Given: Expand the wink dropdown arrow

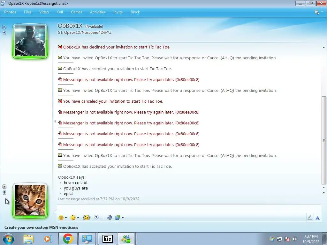Looking at the screenshot, I should coord(78,218).
